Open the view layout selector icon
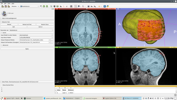177x100 pixels. click(71, 6)
